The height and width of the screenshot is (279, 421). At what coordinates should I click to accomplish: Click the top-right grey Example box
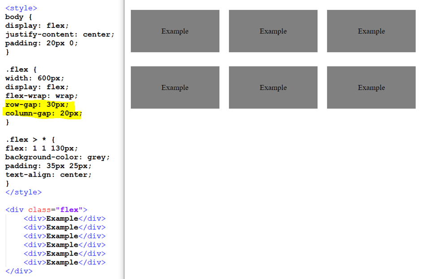pyautogui.click(x=371, y=31)
